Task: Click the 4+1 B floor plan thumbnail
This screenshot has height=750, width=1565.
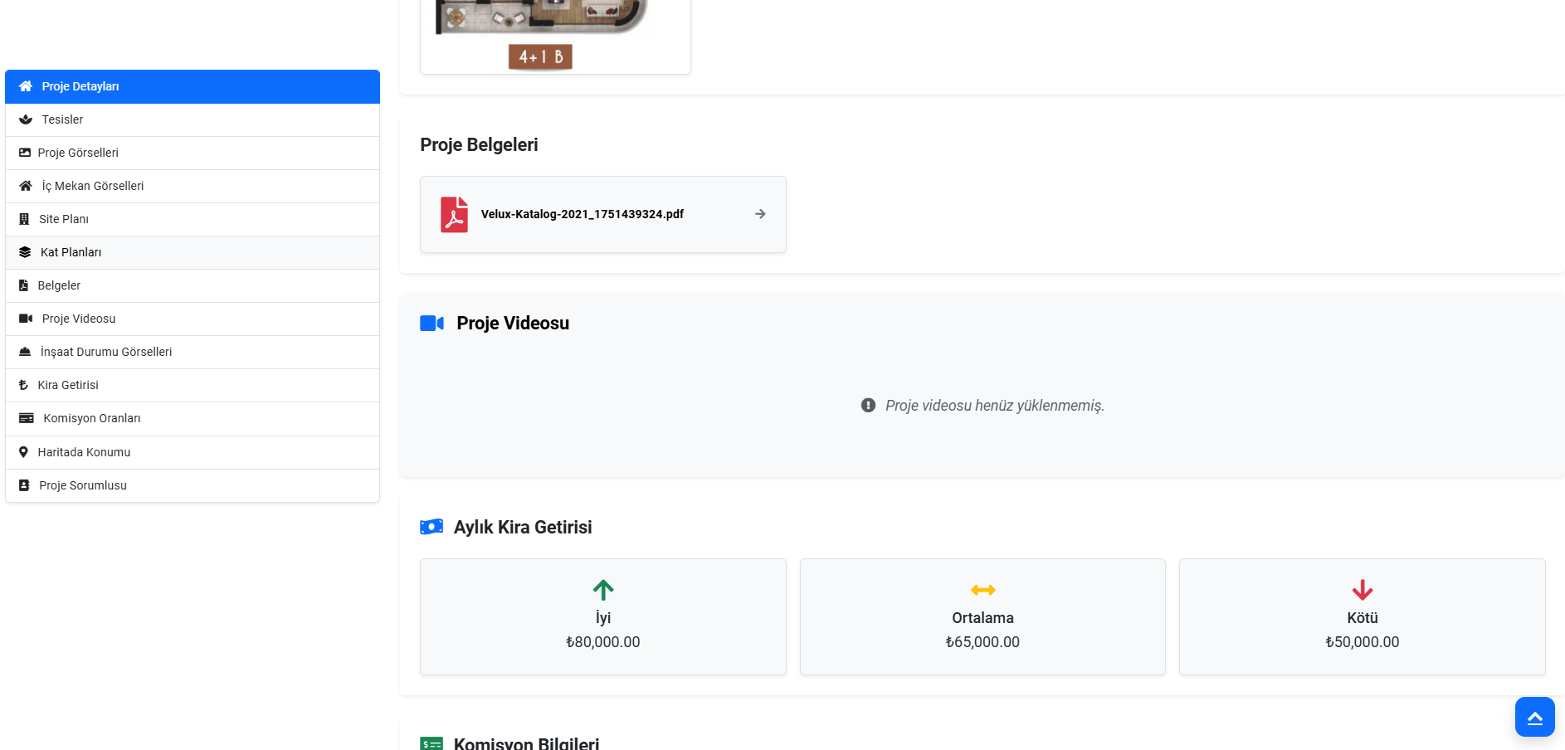Action: coord(555,33)
